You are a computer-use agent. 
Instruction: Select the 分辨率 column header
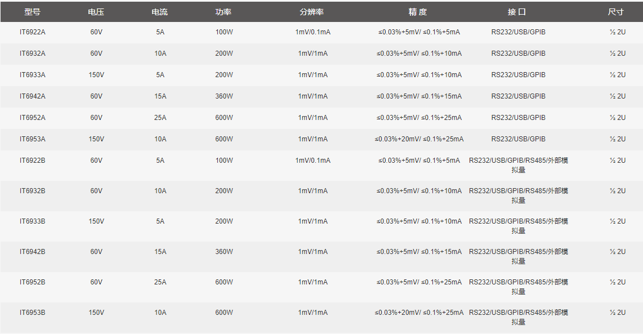[x=312, y=12]
